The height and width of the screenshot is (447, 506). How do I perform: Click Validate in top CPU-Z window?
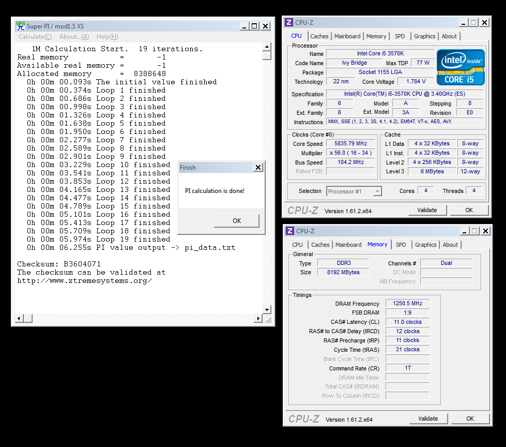point(427,210)
